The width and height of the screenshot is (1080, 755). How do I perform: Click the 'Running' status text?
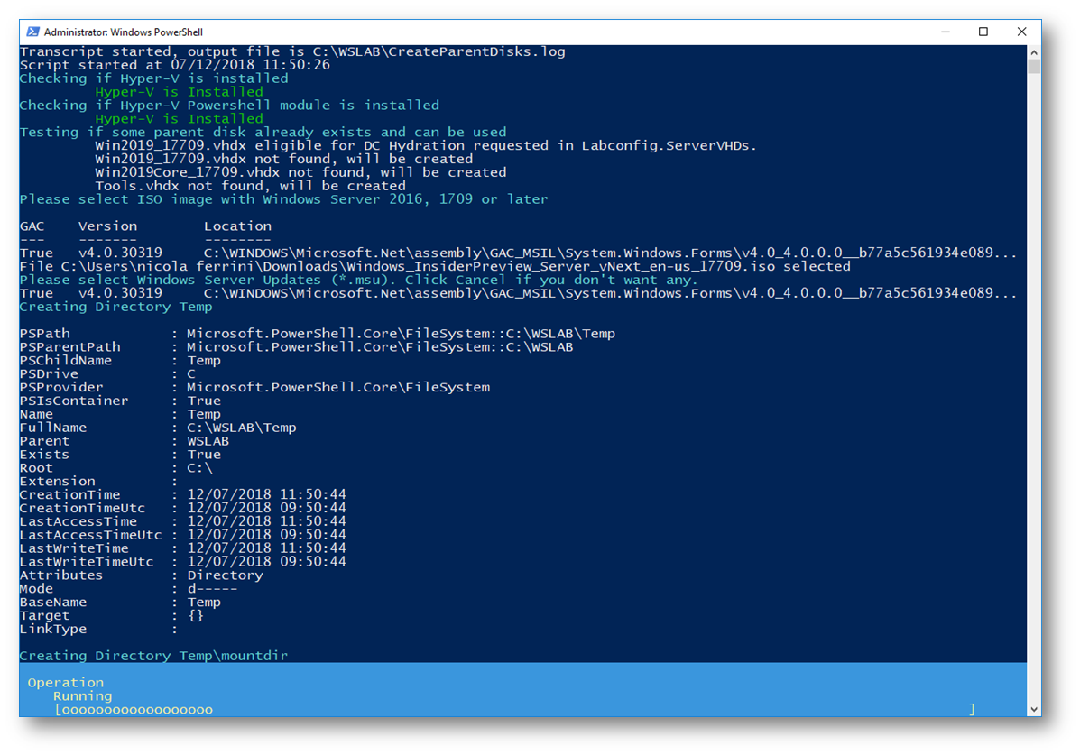coord(82,696)
